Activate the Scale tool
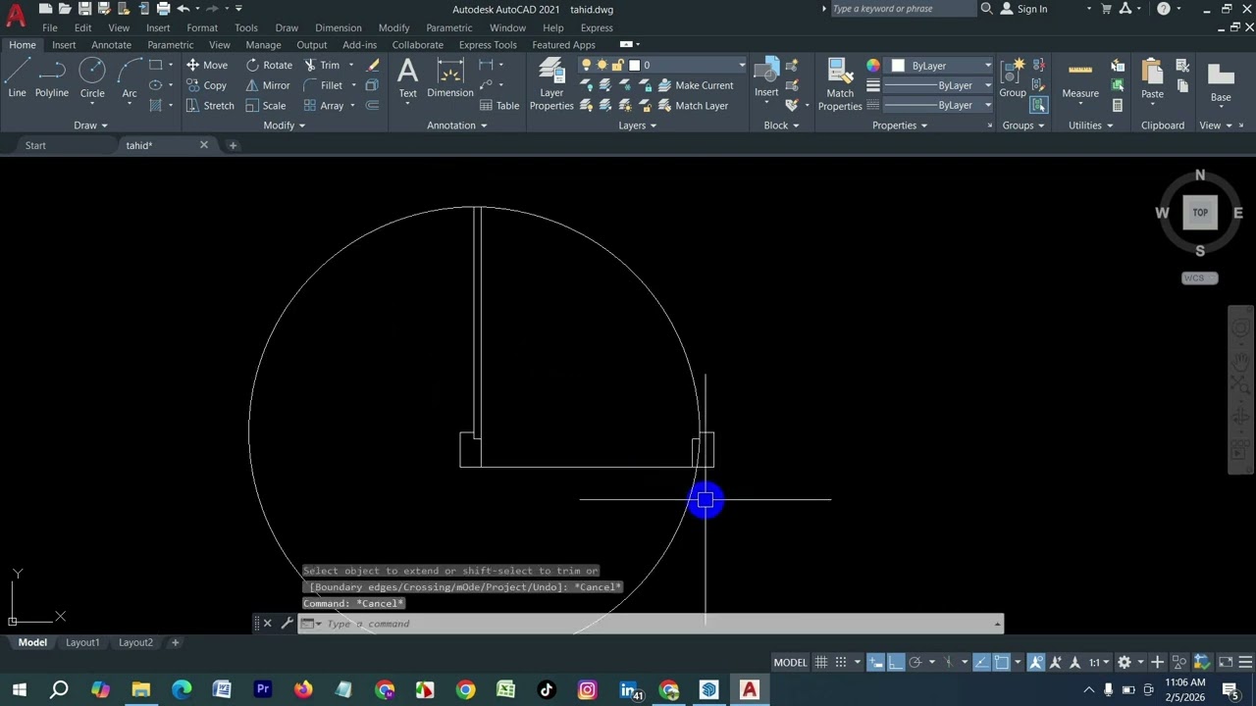 (266, 106)
